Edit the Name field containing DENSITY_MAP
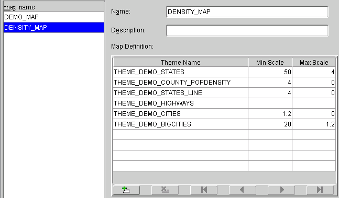This screenshot has width=339, height=198. tap(247, 12)
